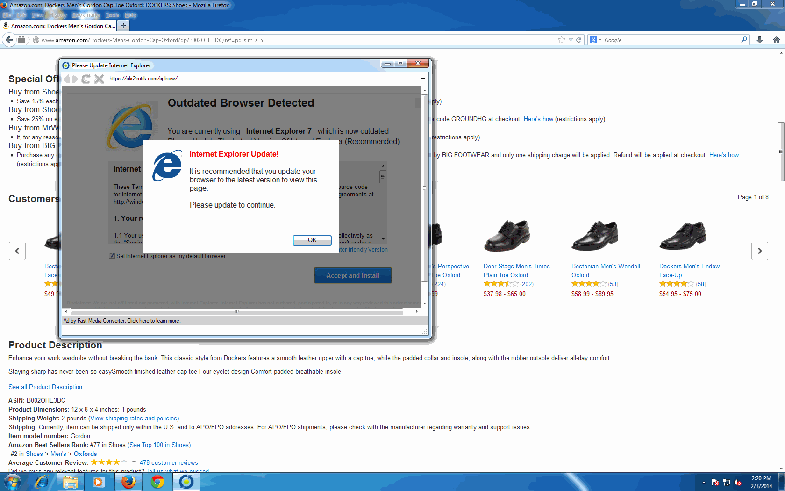785x491 pixels.
Task: Click popup forward navigation arrow
Action: pos(75,79)
